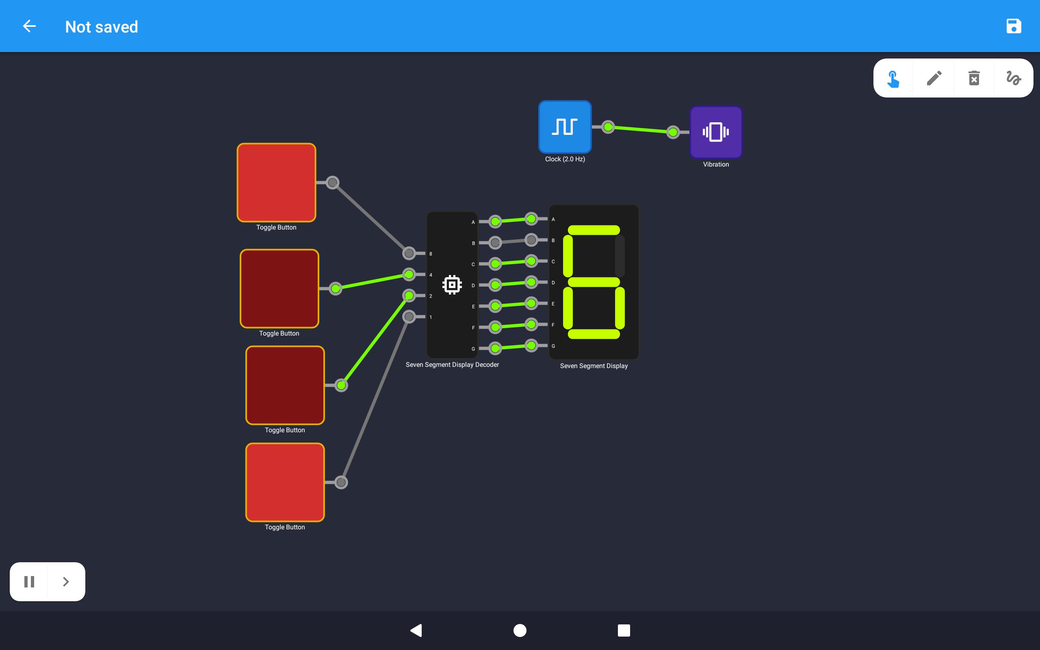Click decoder input pin 1 node
1040x650 pixels.
(409, 317)
